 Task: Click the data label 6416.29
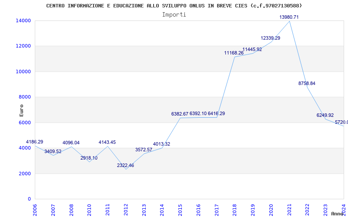[x=216, y=114]
